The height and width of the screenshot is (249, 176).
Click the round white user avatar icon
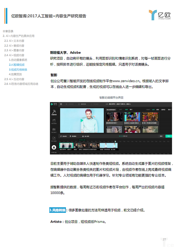54,148
